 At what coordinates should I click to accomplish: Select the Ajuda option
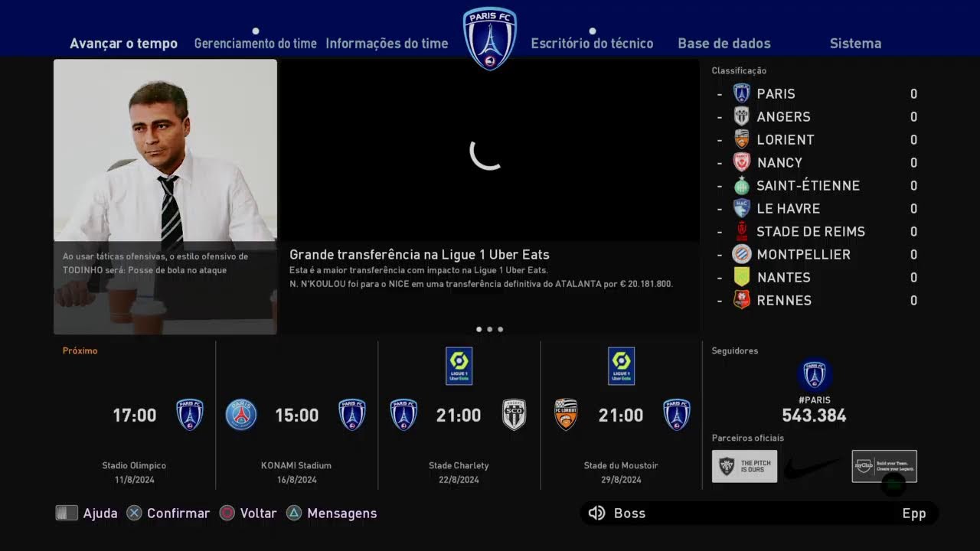click(100, 514)
